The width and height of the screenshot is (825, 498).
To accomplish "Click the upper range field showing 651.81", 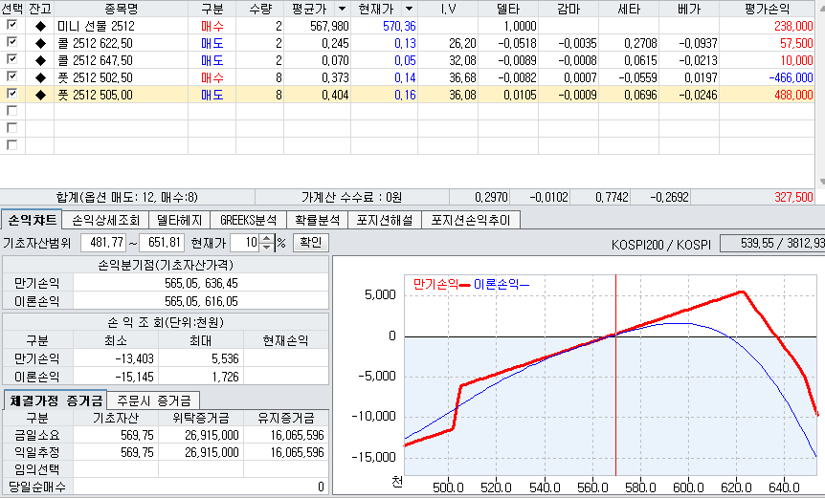I will (161, 243).
